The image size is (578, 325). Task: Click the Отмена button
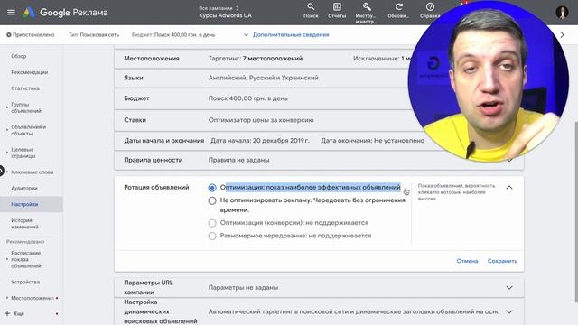tap(467, 261)
